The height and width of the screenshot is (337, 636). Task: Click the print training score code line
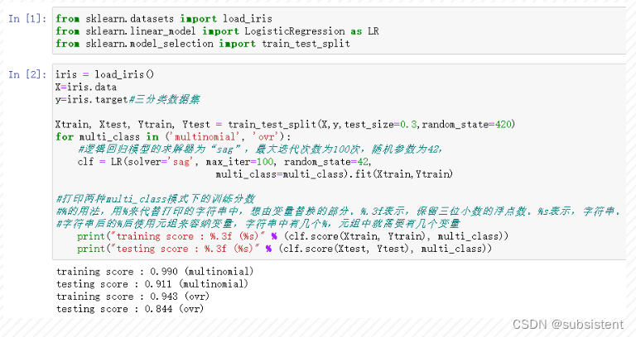[x=293, y=236]
